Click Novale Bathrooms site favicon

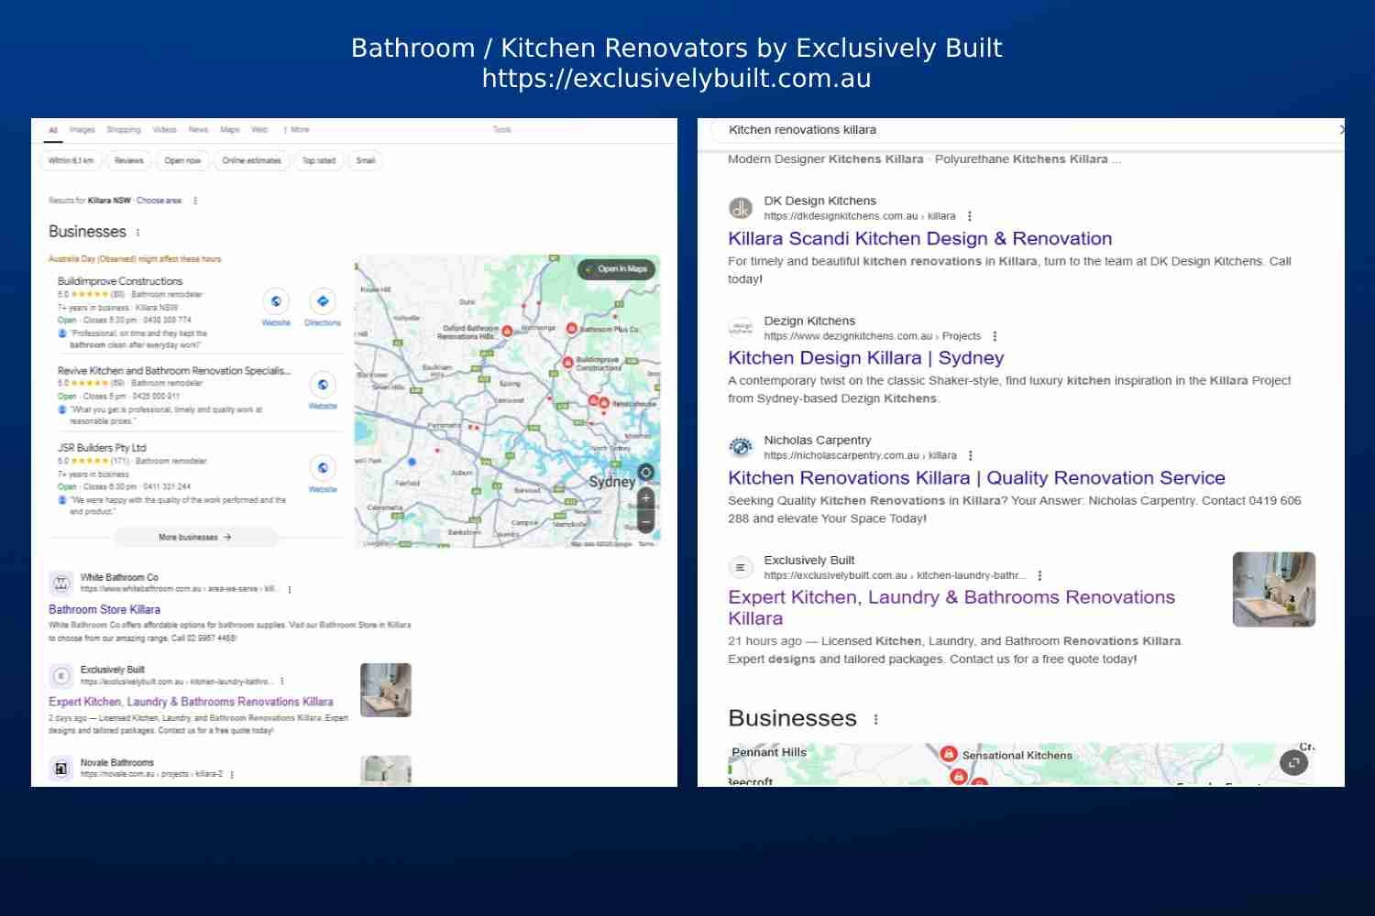coord(60,769)
